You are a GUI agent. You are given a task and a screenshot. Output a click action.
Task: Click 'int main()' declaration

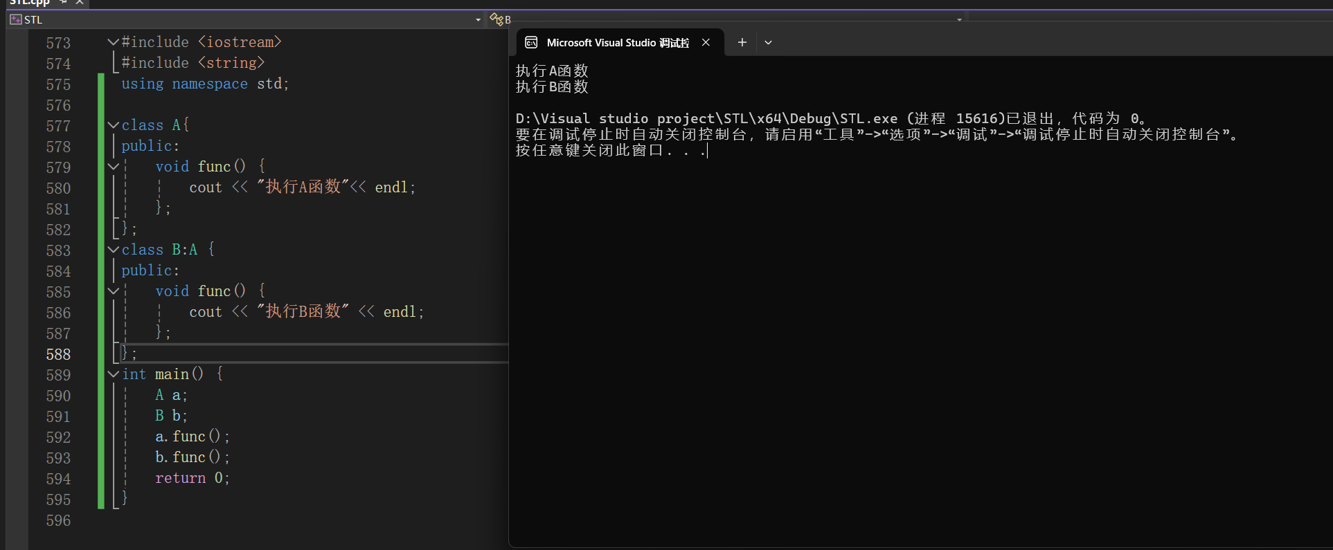[163, 374]
